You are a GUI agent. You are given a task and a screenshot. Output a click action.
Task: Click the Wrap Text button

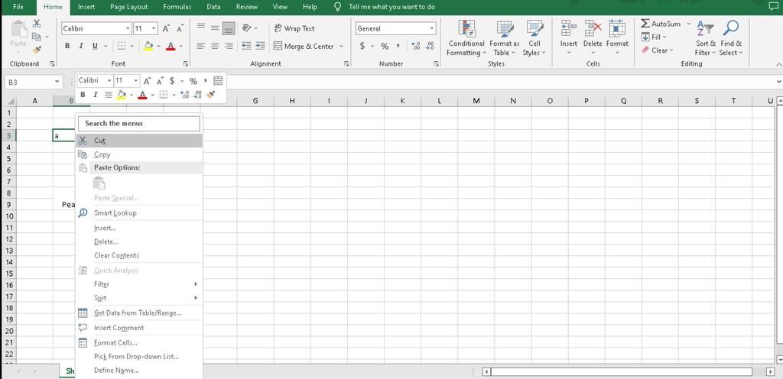tap(294, 28)
